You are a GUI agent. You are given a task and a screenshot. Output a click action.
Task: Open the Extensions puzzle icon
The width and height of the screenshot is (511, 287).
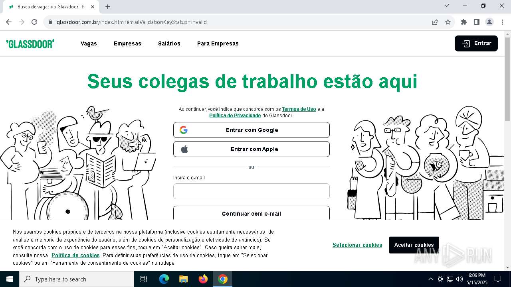464,22
